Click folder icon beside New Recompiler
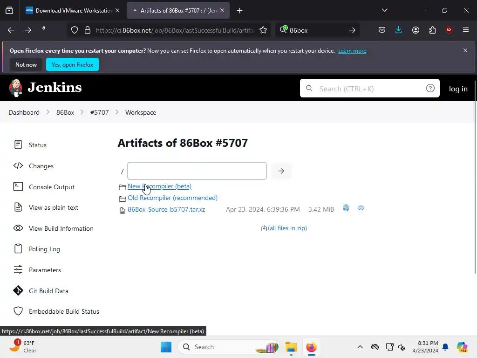The image size is (477, 358). (x=123, y=187)
